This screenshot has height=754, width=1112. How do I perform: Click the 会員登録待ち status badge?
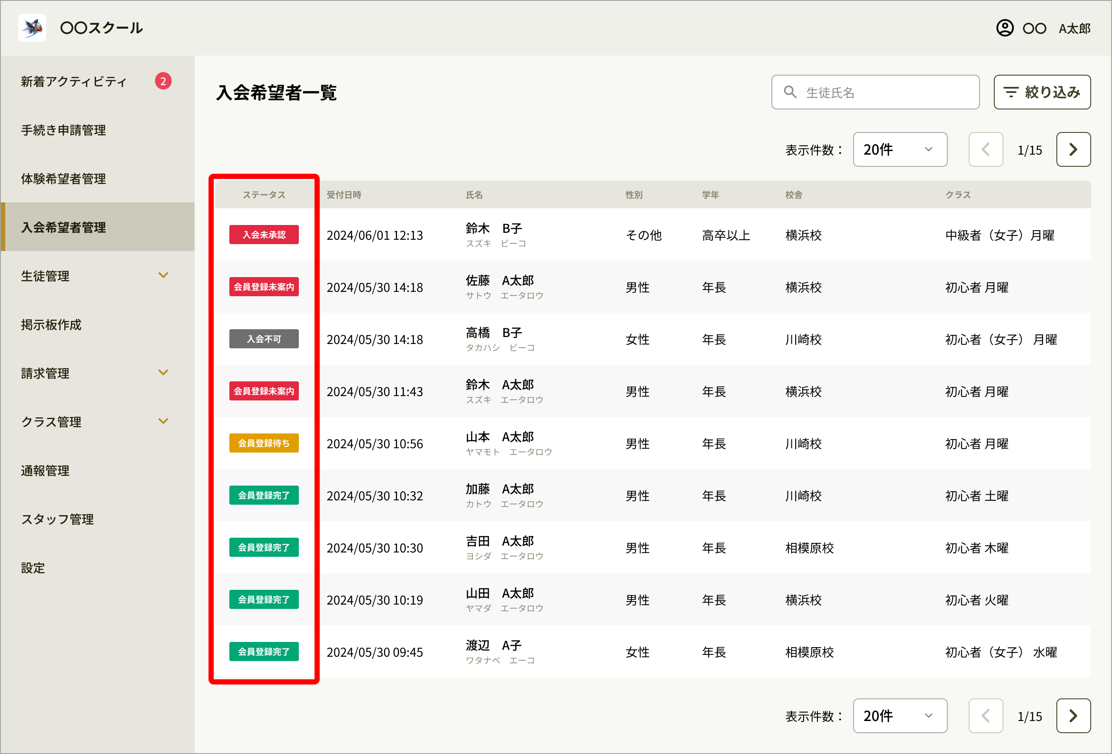click(x=264, y=443)
